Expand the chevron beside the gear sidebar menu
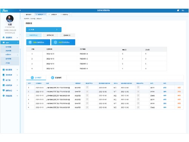Viewport: 189px width, 142px height. point(17,96)
